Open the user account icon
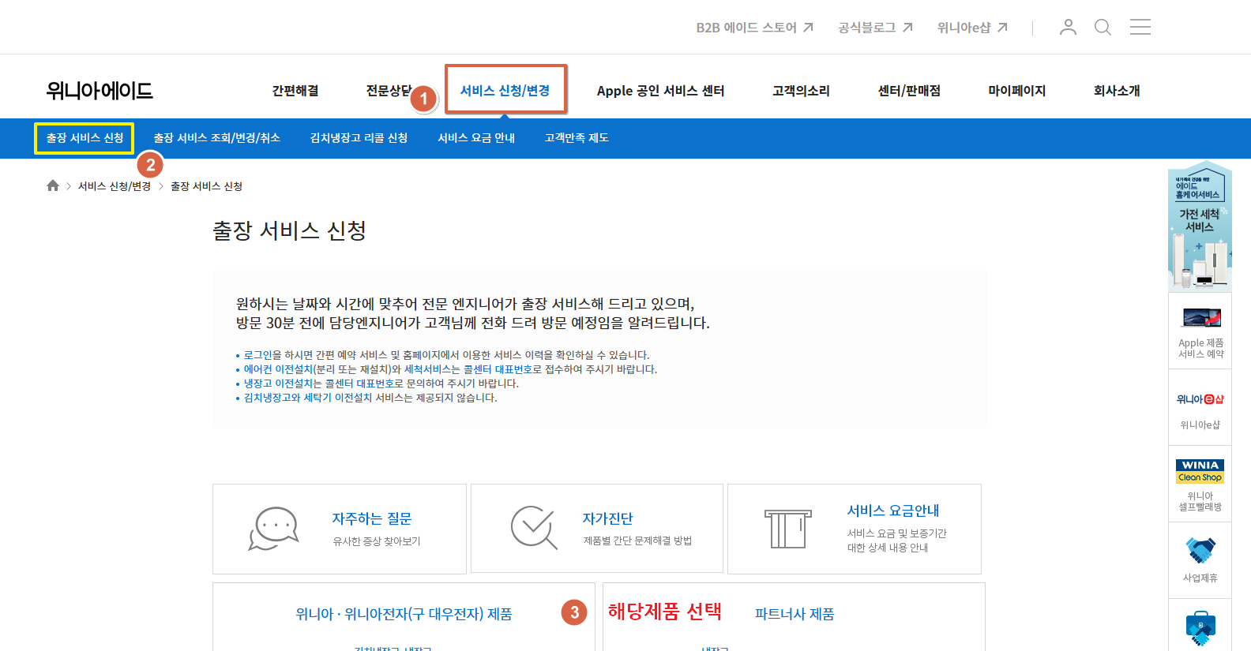The width and height of the screenshot is (1251, 651). (x=1068, y=28)
